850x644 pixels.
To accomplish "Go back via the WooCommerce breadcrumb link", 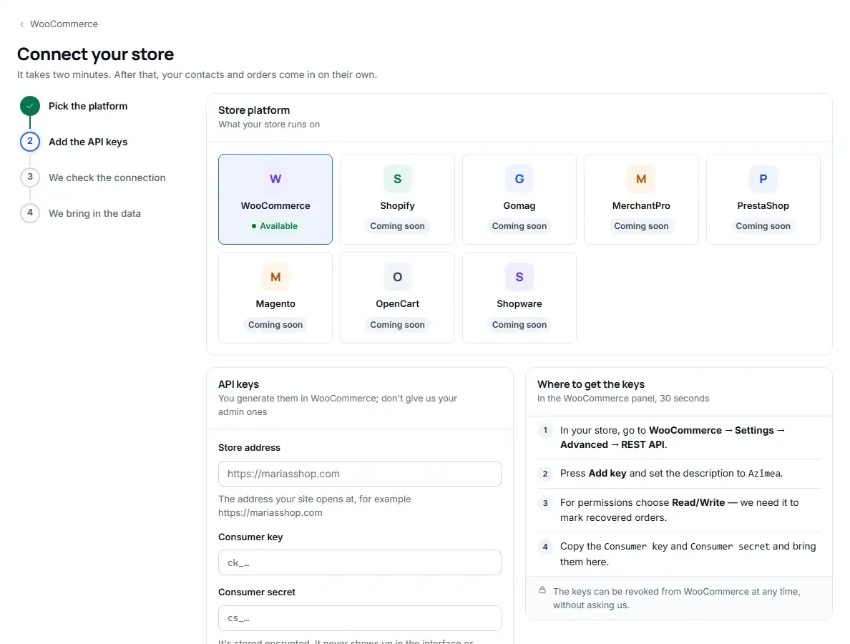I will (64, 24).
